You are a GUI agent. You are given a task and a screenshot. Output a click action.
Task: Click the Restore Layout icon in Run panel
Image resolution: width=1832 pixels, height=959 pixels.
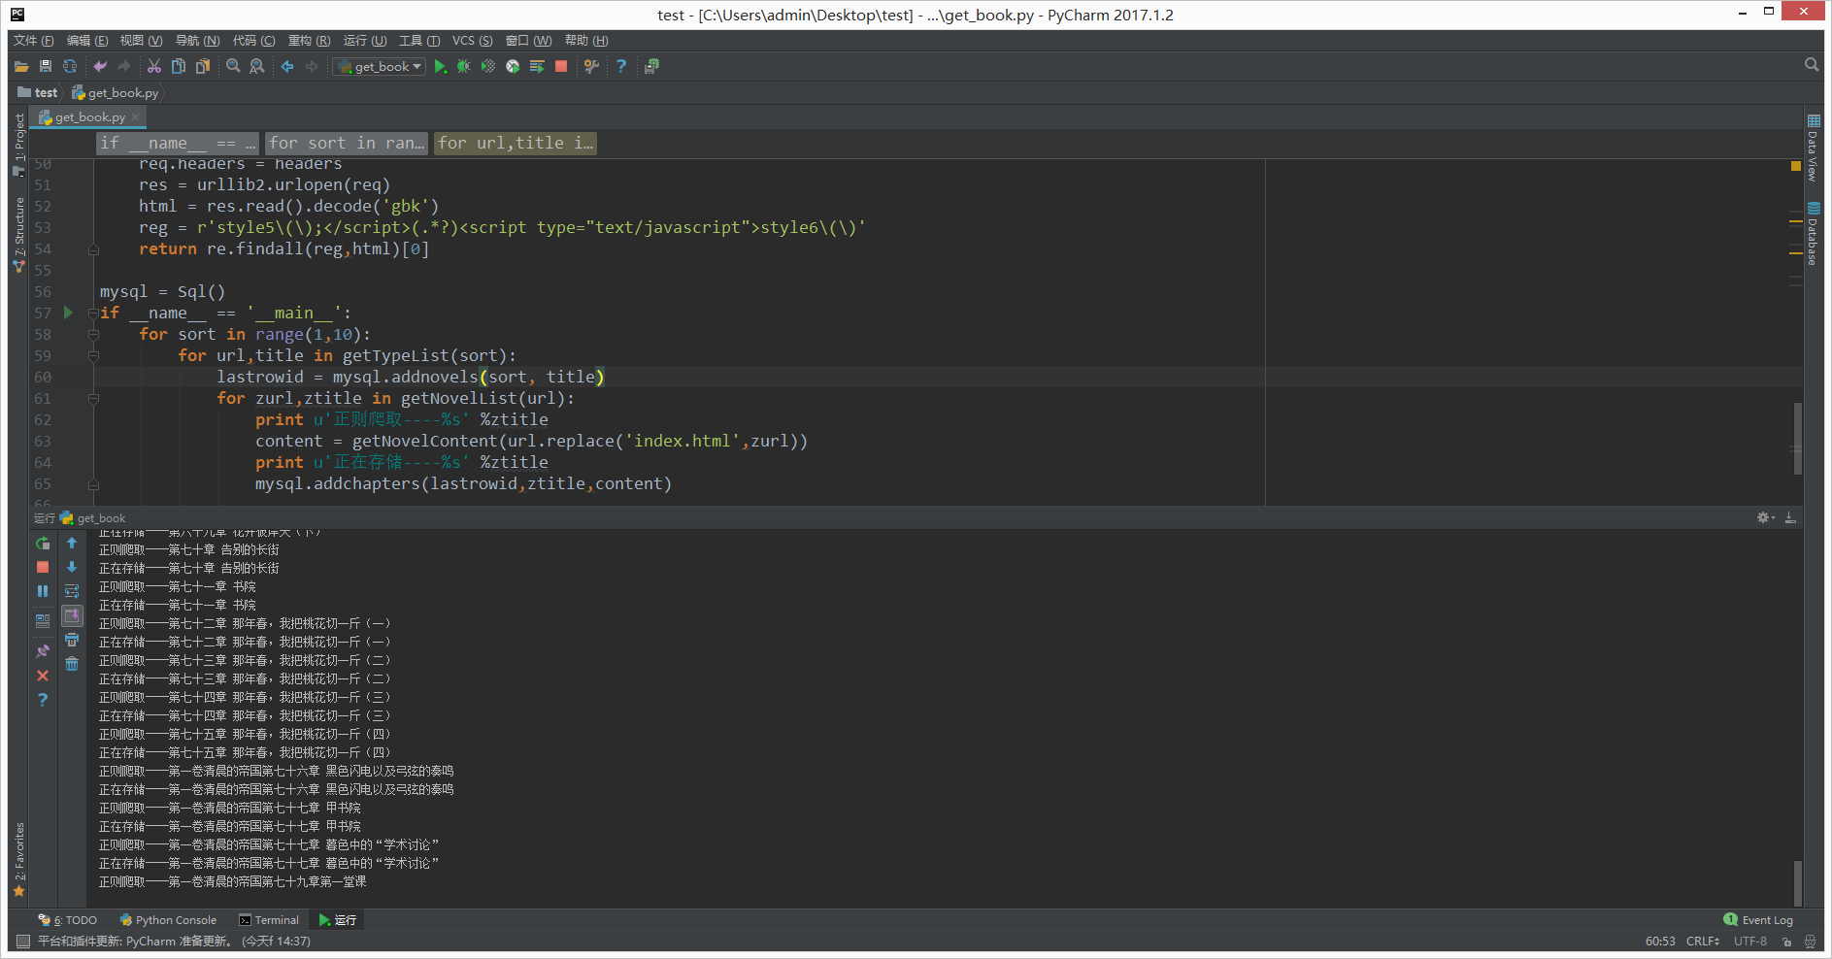pyautogui.click(x=43, y=621)
